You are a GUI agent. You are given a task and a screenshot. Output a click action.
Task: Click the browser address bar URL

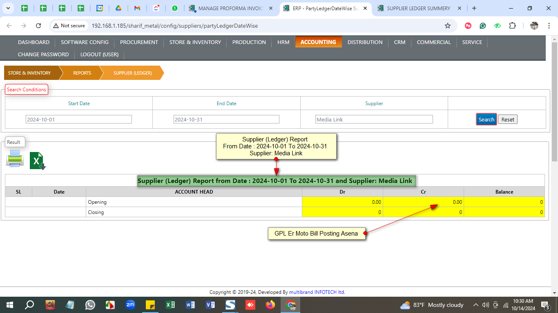pyautogui.click(x=175, y=26)
